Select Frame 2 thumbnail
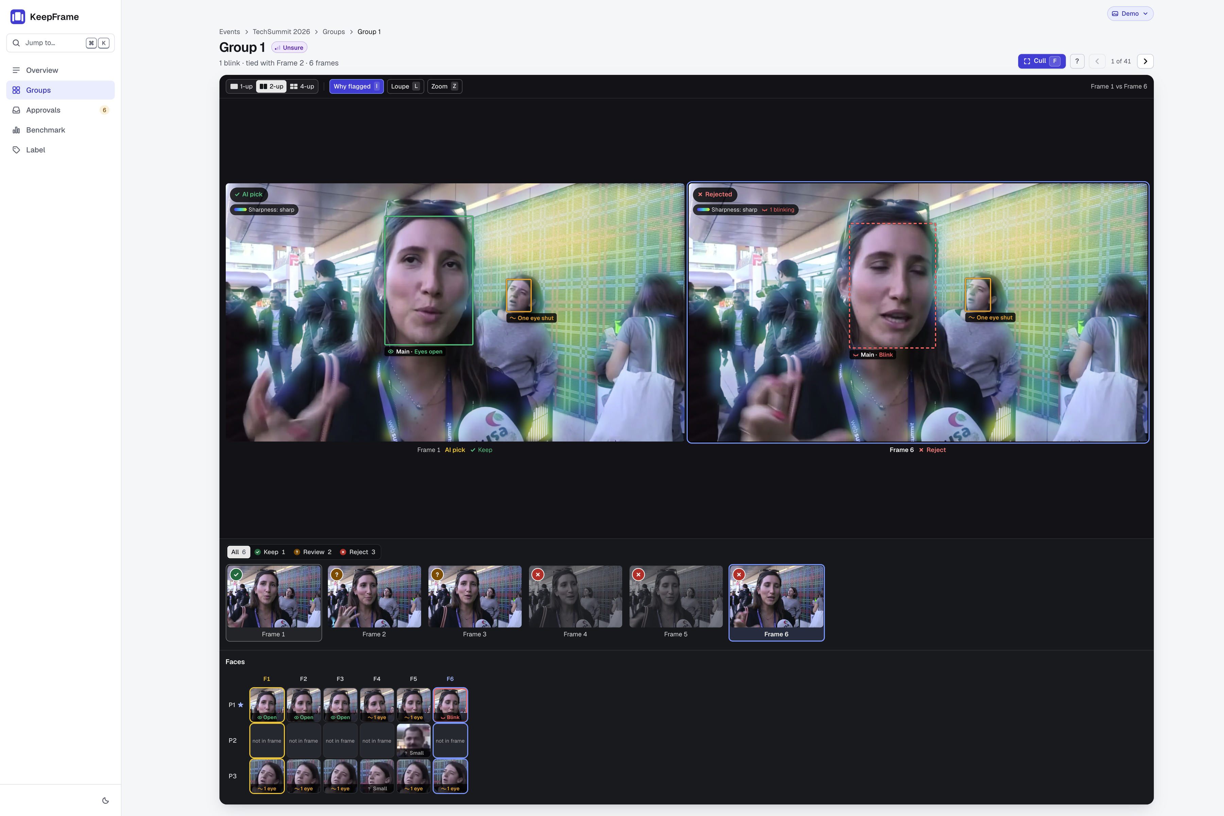Image resolution: width=1224 pixels, height=816 pixels. [374, 602]
